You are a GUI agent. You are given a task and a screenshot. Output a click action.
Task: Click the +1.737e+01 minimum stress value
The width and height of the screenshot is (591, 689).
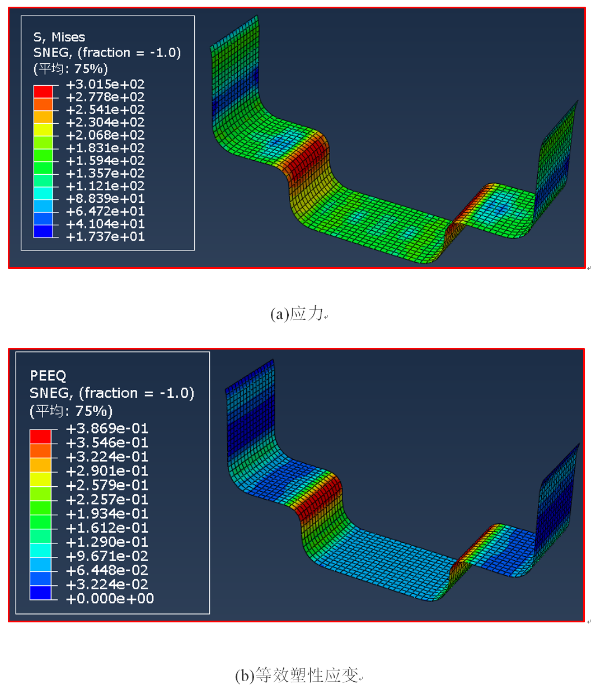tap(105, 236)
